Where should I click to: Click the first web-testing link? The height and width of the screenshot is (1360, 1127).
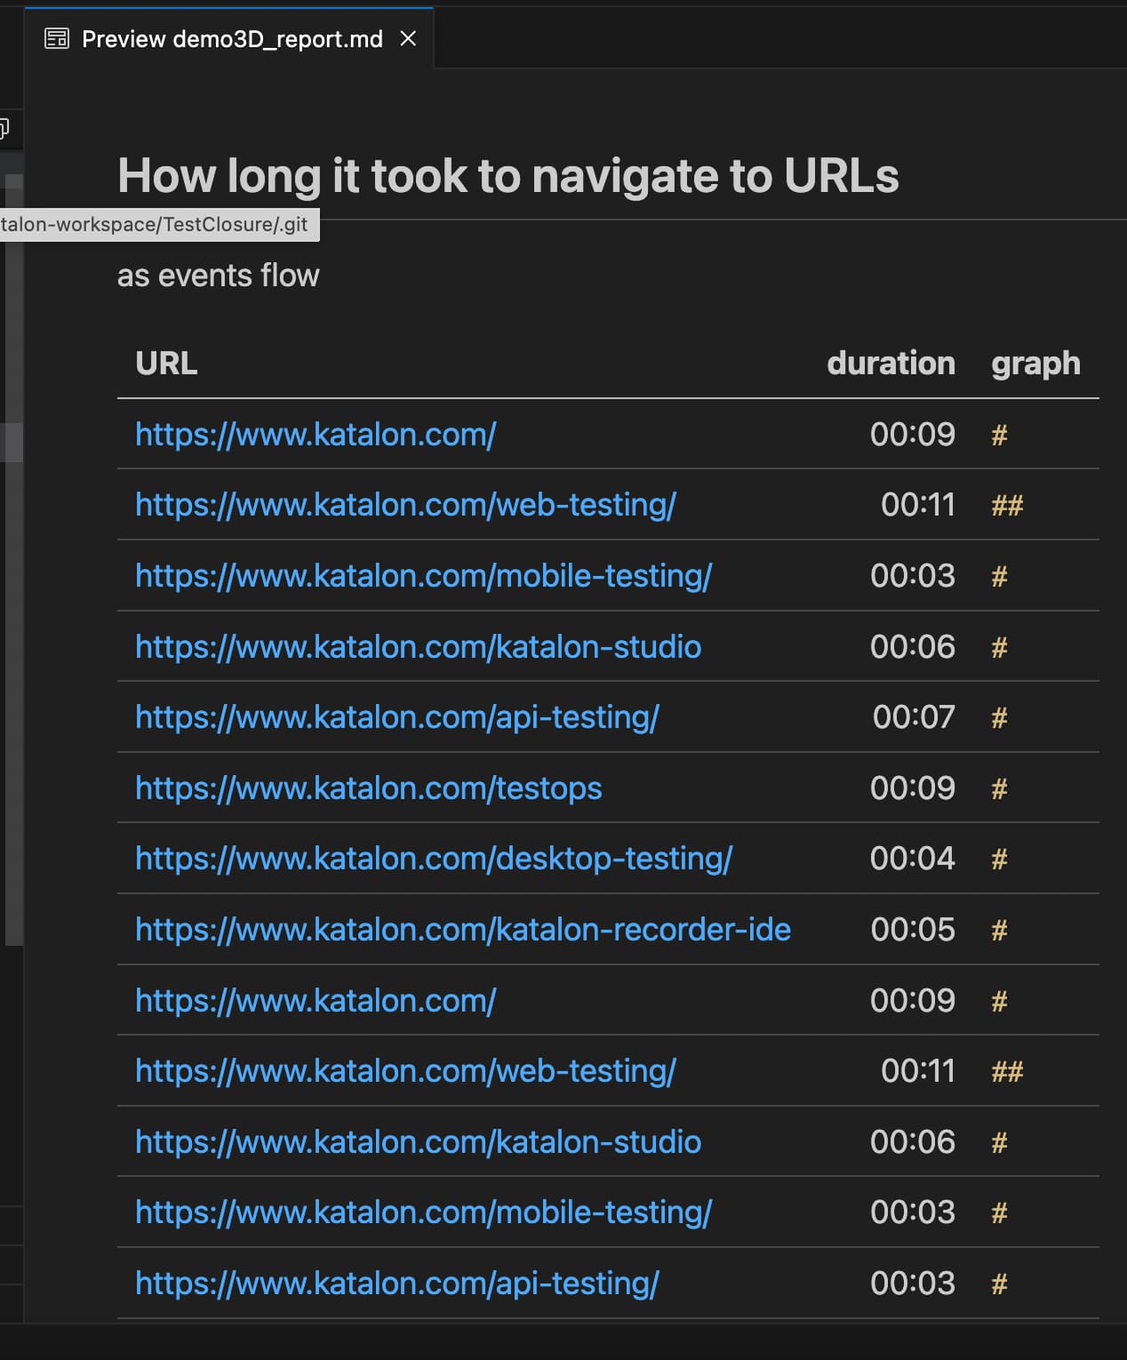pos(405,505)
